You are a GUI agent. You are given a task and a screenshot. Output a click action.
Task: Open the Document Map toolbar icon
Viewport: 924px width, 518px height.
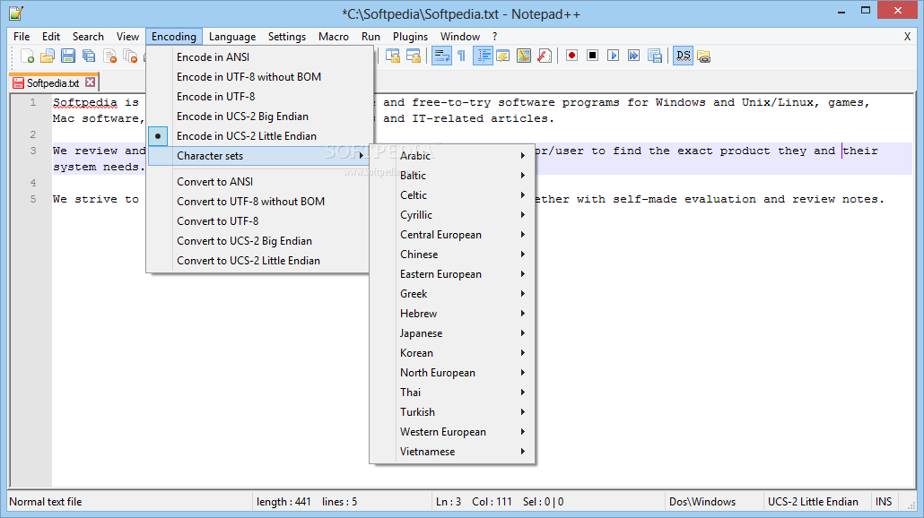523,56
